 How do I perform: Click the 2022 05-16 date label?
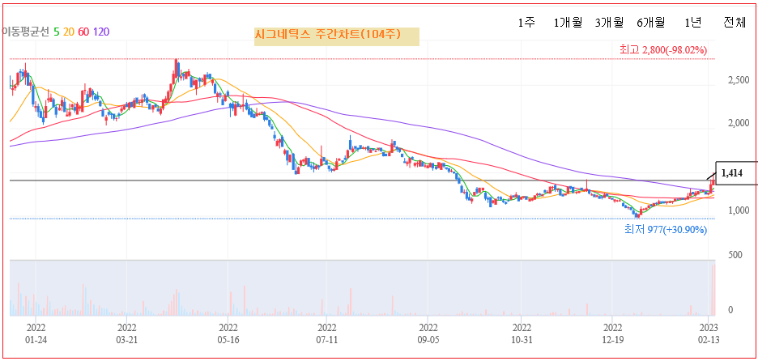click(228, 334)
